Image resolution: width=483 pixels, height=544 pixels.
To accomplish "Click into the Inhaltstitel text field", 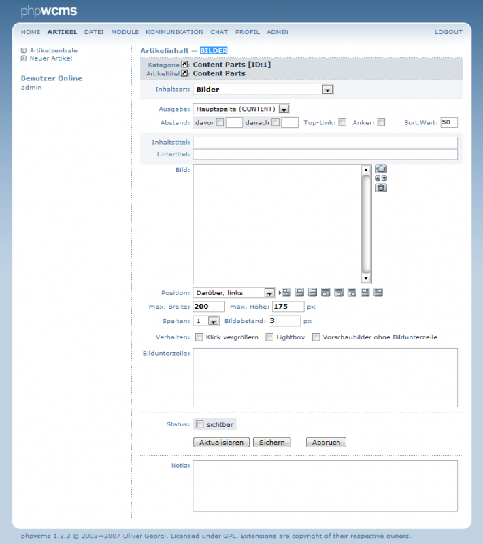I will (324, 142).
